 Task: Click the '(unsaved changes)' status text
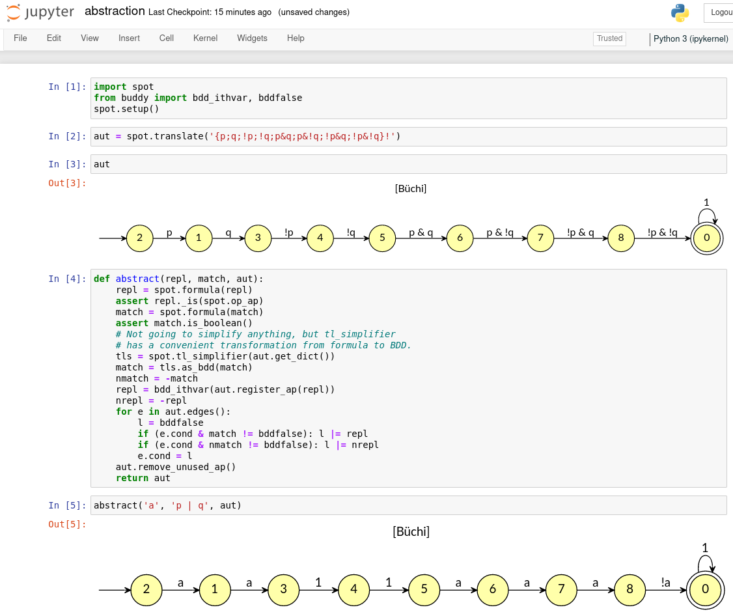point(314,12)
